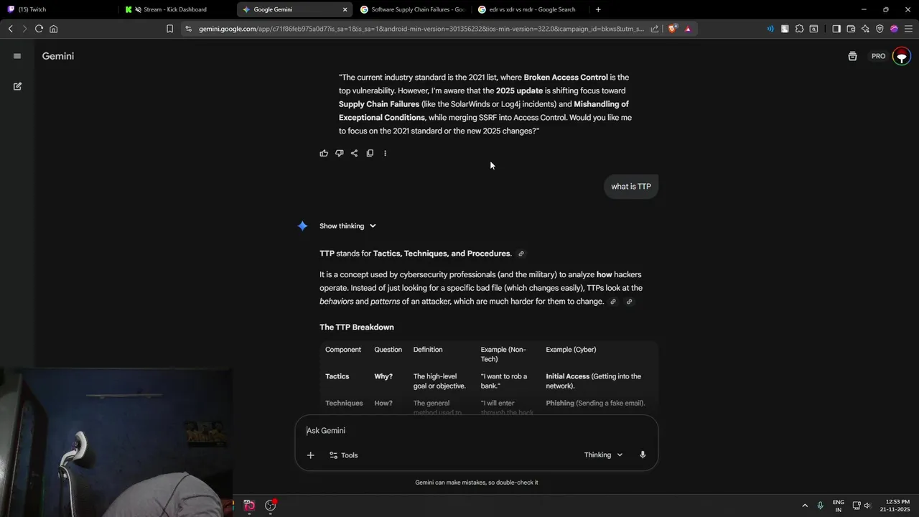Reload the current page
The width and height of the screenshot is (919, 517).
click(39, 29)
